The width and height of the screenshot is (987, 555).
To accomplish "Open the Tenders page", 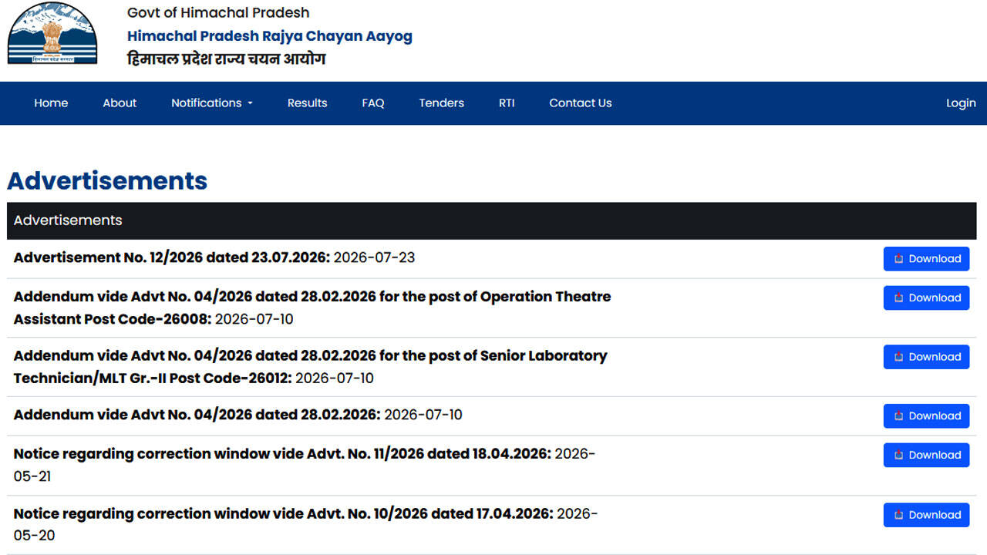I will tap(442, 103).
